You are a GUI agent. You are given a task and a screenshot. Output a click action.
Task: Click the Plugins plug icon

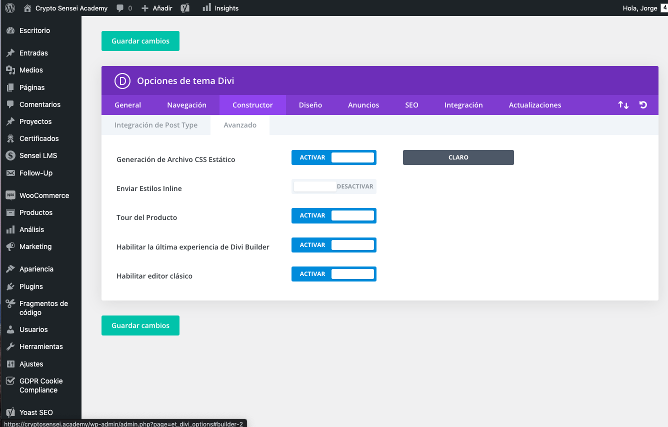pos(10,286)
